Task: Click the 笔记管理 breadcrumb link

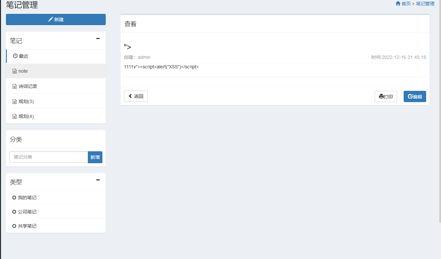Action: (x=425, y=4)
